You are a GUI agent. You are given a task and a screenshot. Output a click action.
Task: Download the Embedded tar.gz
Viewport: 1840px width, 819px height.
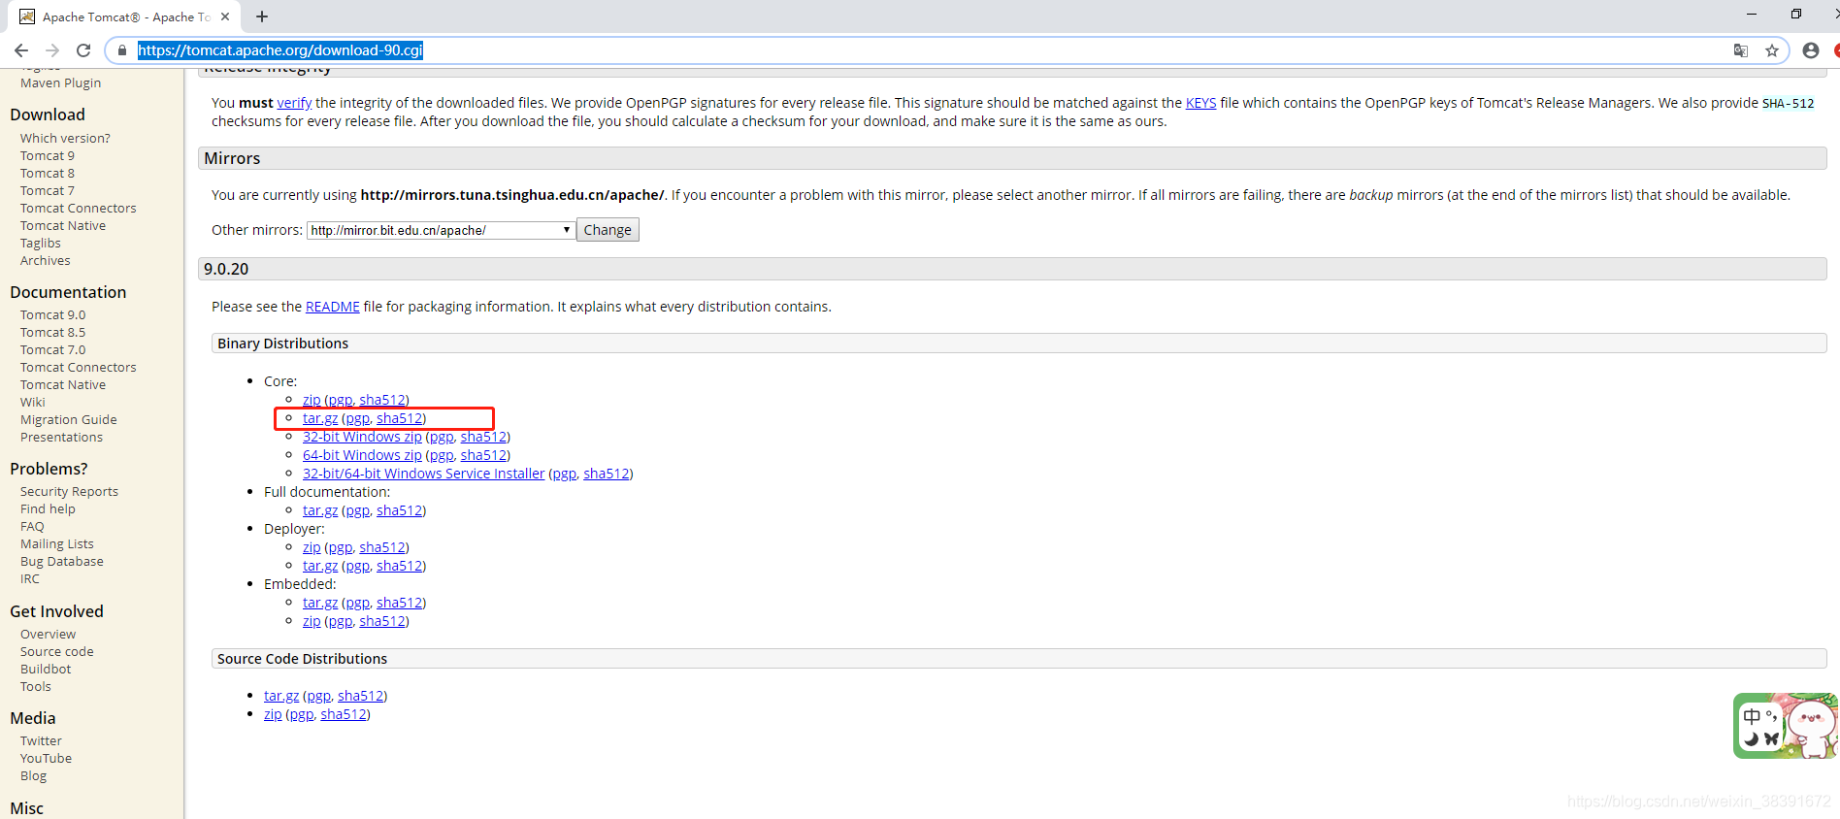point(320,603)
